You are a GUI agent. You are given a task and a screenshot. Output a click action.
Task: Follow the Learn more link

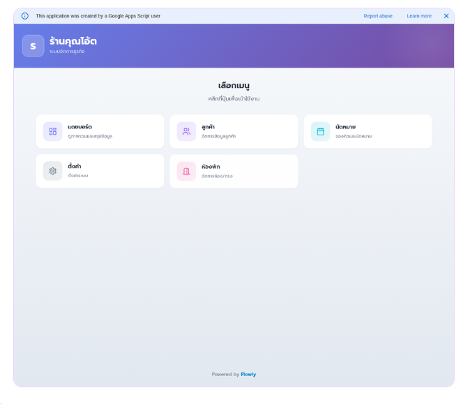tap(419, 16)
